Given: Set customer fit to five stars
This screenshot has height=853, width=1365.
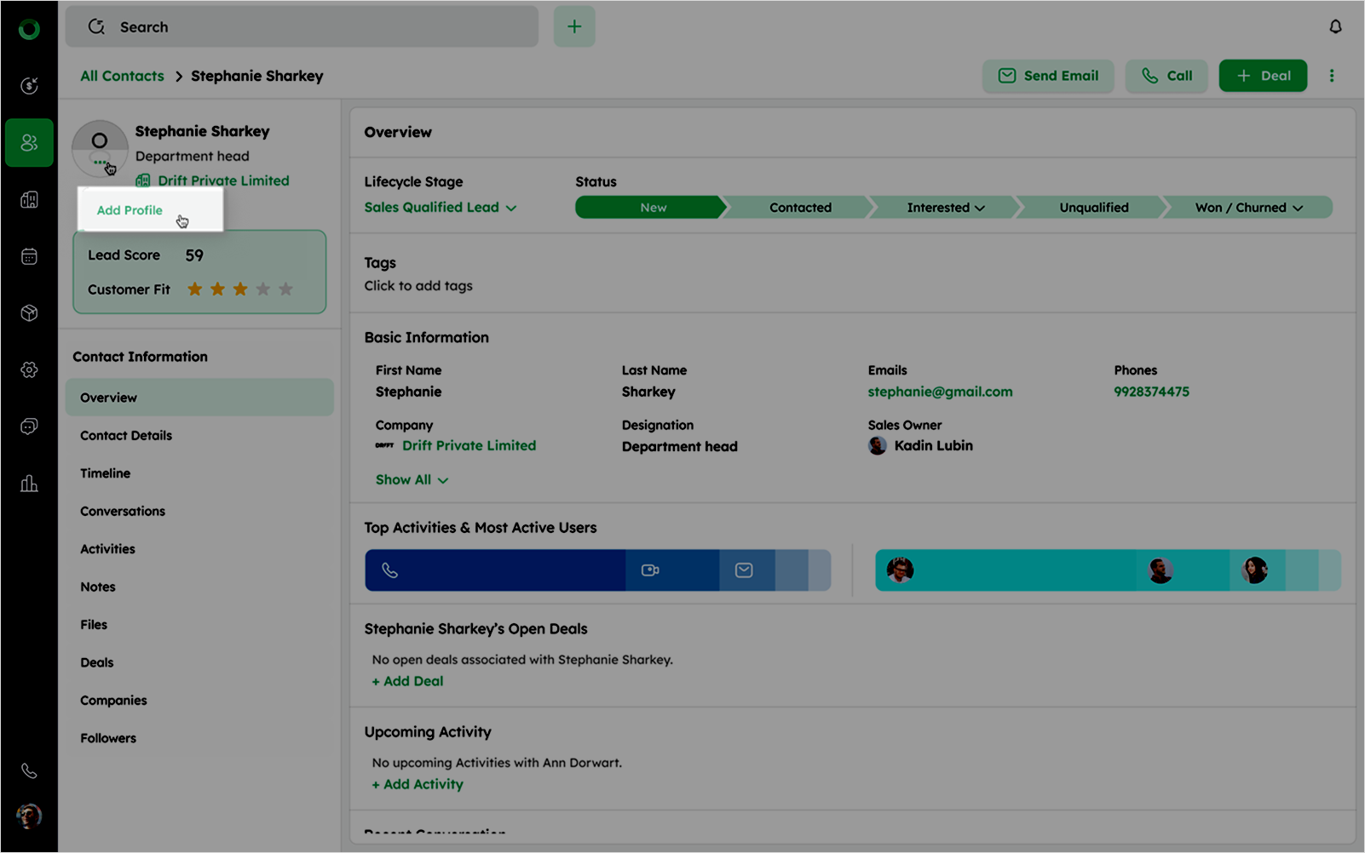Looking at the screenshot, I should 286,289.
